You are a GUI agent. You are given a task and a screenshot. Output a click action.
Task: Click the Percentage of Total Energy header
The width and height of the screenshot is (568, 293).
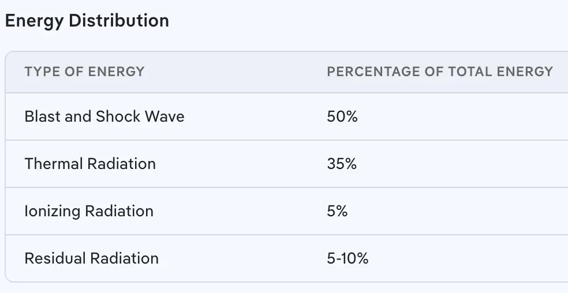click(x=440, y=72)
